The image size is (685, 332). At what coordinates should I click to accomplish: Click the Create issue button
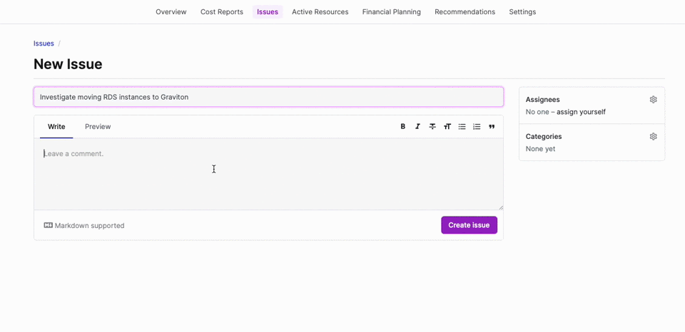click(469, 225)
